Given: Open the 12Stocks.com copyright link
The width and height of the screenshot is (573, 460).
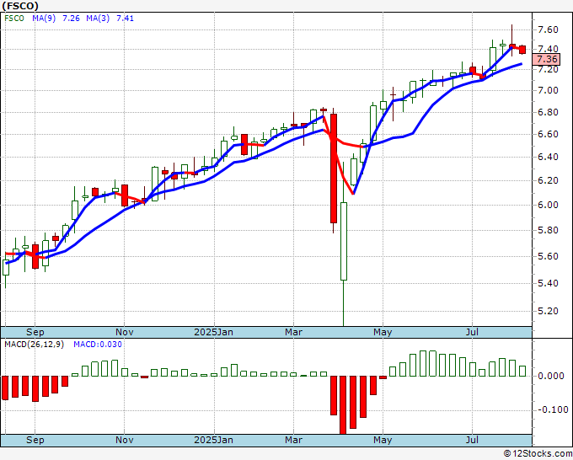Looking at the screenshot, I should pyautogui.click(x=538, y=454).
